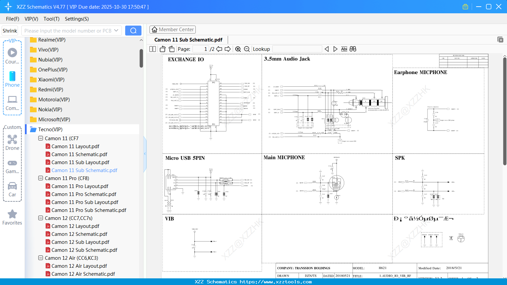The height and width of the screenshot is (285, 507).
Task: Zoom in on the schematic page
Action: (238, 49)
